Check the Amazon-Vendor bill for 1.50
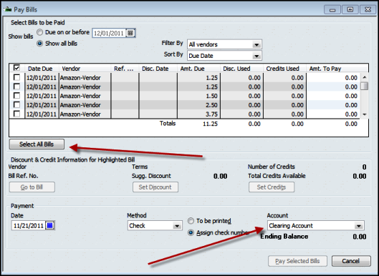This screenshot has height=276, width=379. click(16, 96)
